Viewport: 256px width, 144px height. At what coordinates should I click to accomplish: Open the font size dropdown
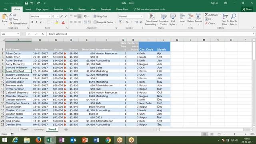58,16
